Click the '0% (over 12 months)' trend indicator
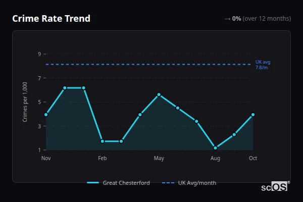The width and height of the screenshot is (303, 202). tap(258, 19)
